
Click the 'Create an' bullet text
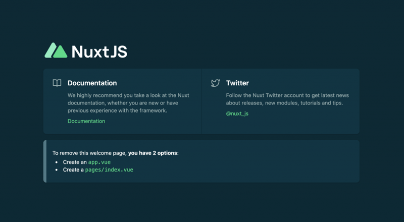coord(75,162)
